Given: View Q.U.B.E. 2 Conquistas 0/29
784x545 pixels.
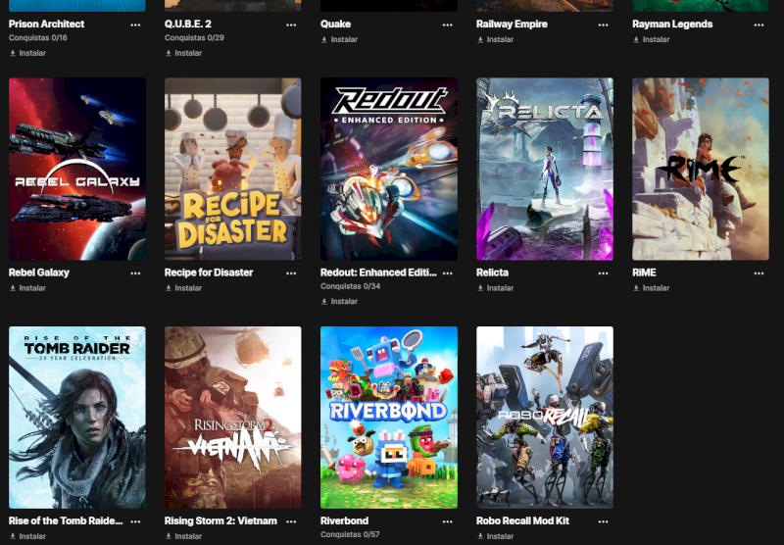Looking at the screenshot, I should point(194,38).
